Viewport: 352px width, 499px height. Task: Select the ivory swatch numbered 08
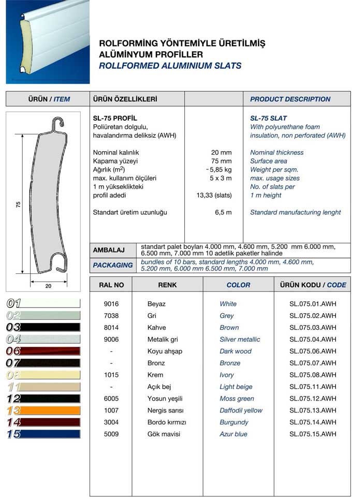pyautogui.click(x=44, y=375)
